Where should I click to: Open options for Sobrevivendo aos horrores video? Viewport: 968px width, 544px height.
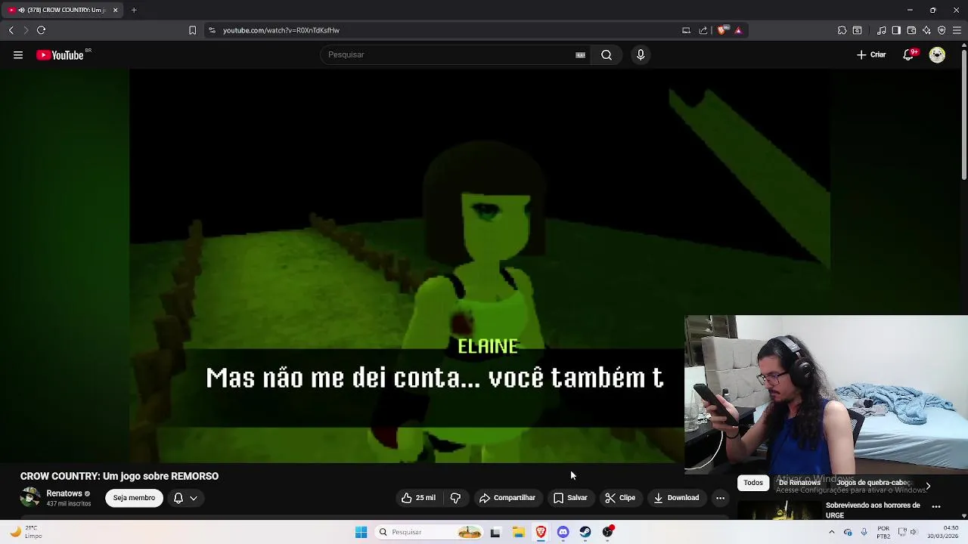pos(935,506)
